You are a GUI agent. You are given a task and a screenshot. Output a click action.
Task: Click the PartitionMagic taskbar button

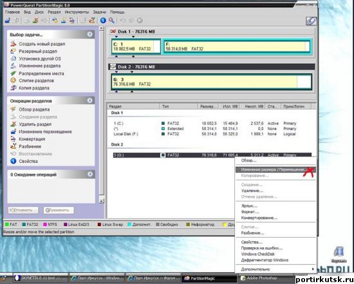(210, 278)
